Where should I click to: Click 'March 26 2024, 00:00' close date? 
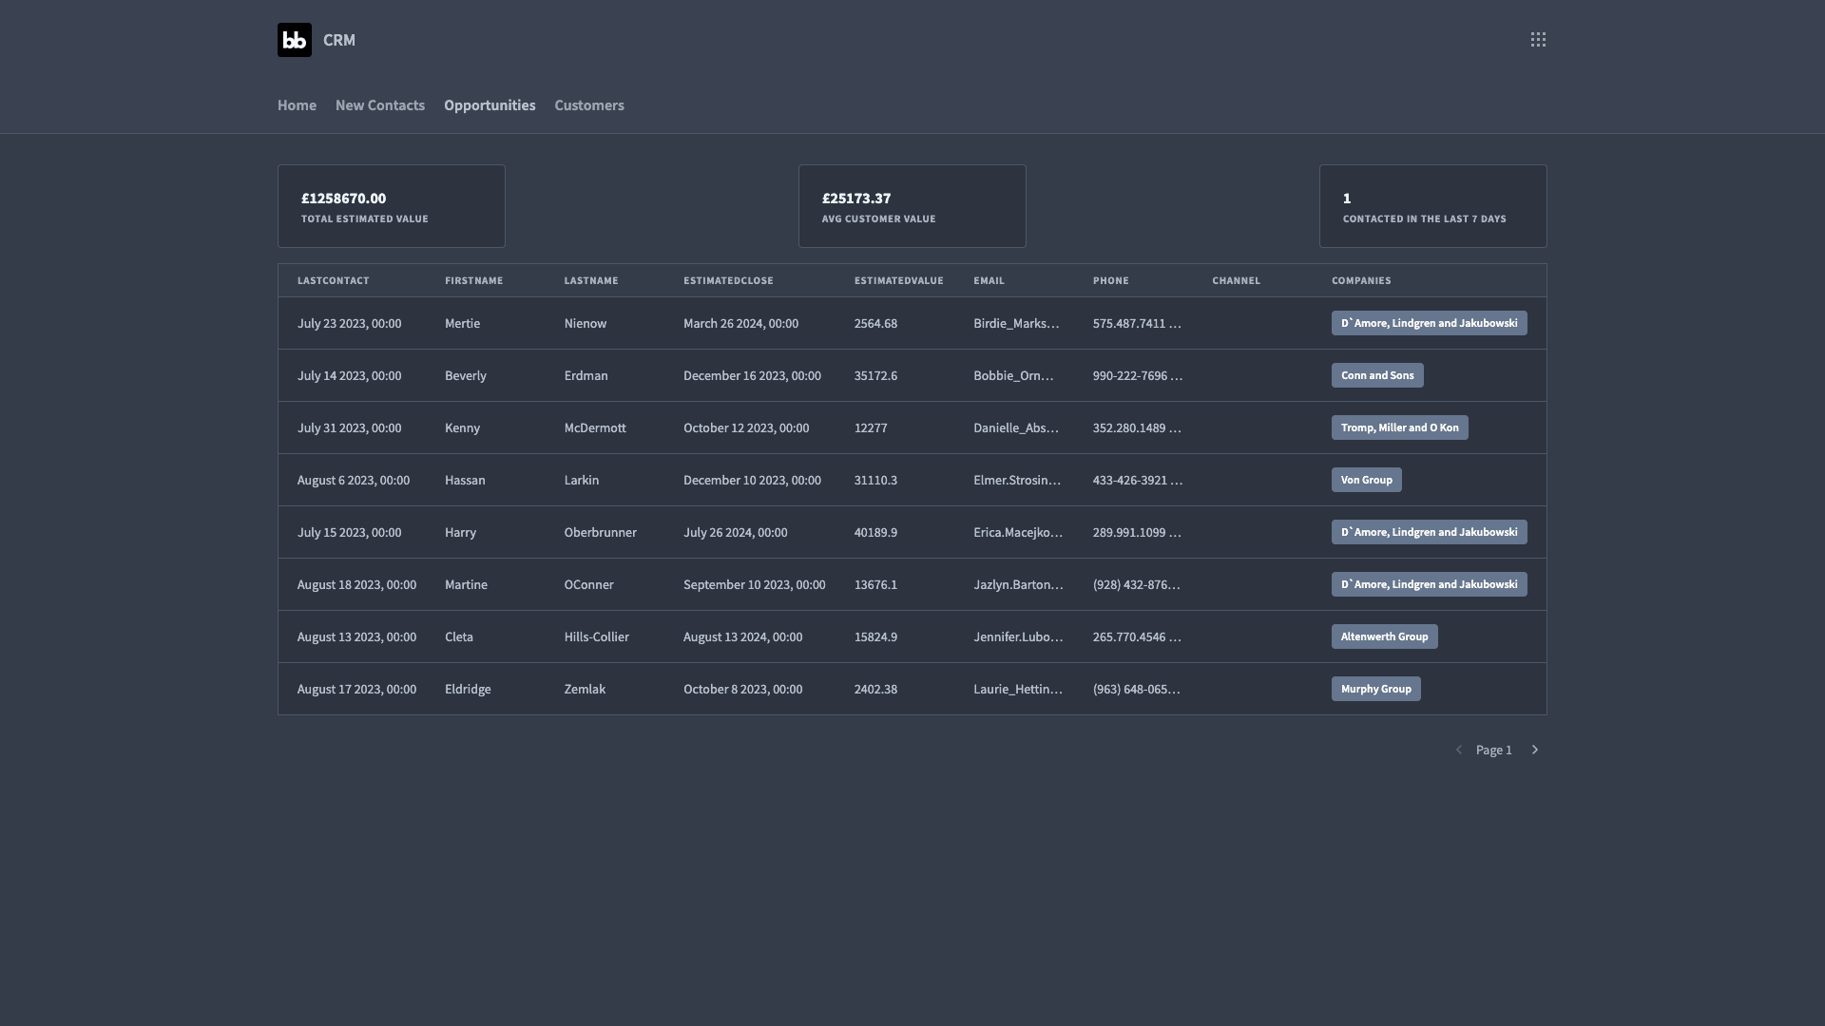pos(740,323)
